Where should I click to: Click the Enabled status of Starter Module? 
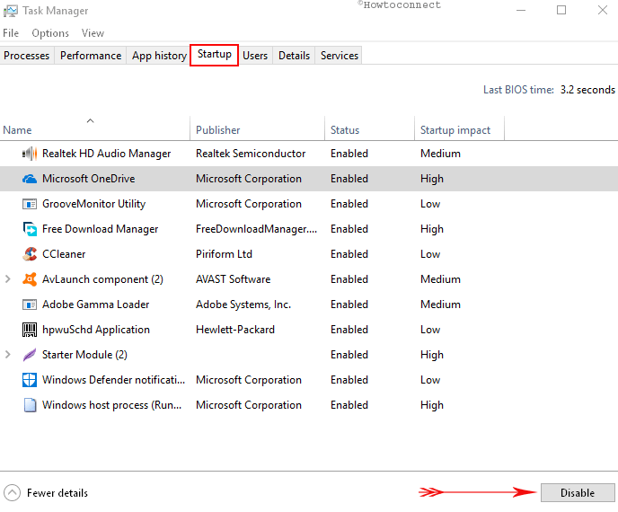[x=349, y=355]
